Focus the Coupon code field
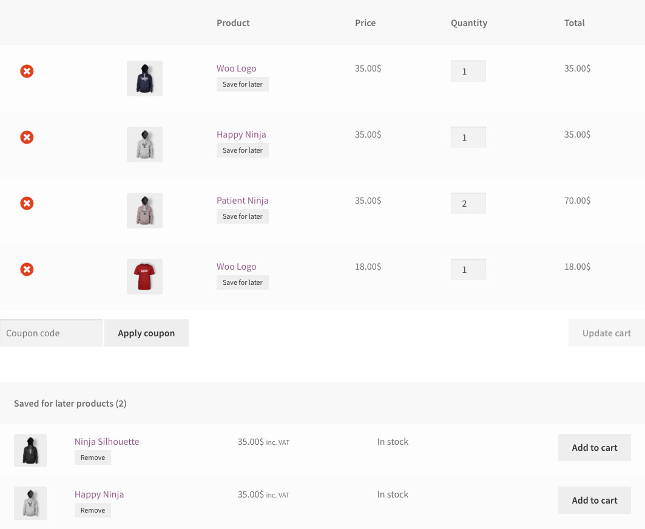This screenshot has height=529, width=645. point(52,333)
